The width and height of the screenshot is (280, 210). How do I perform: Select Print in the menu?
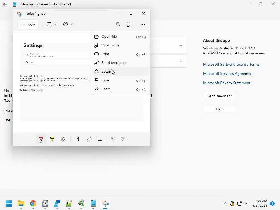120,54
